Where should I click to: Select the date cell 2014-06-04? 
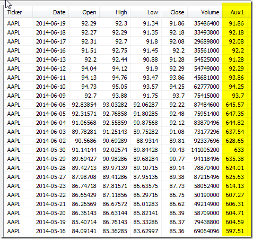coord(51,123)
